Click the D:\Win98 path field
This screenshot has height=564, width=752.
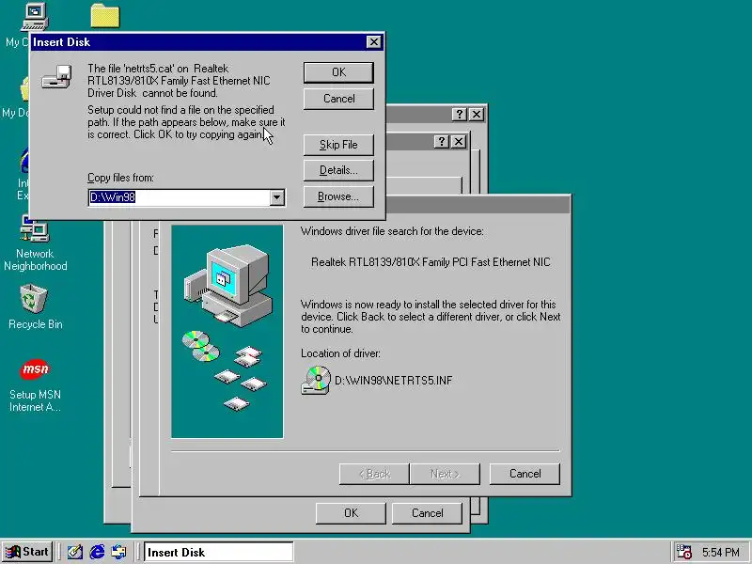[x=179, y=197]
